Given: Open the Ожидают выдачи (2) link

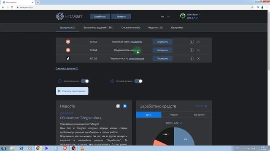Looking at the screenshot, I should (67, 68).
